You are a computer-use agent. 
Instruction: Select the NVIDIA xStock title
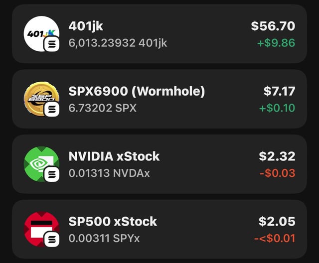(114, 156)
